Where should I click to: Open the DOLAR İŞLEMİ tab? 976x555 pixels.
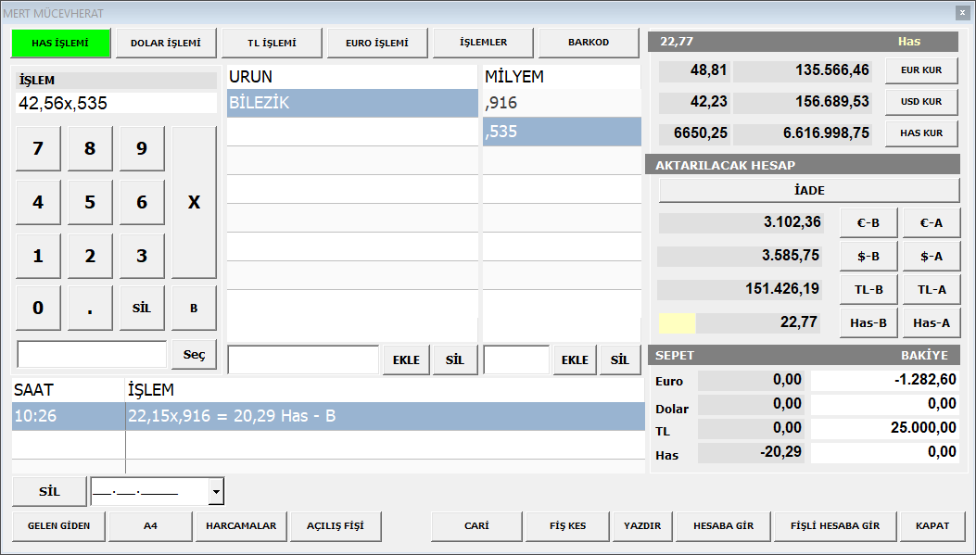click(x=166, y=43)
